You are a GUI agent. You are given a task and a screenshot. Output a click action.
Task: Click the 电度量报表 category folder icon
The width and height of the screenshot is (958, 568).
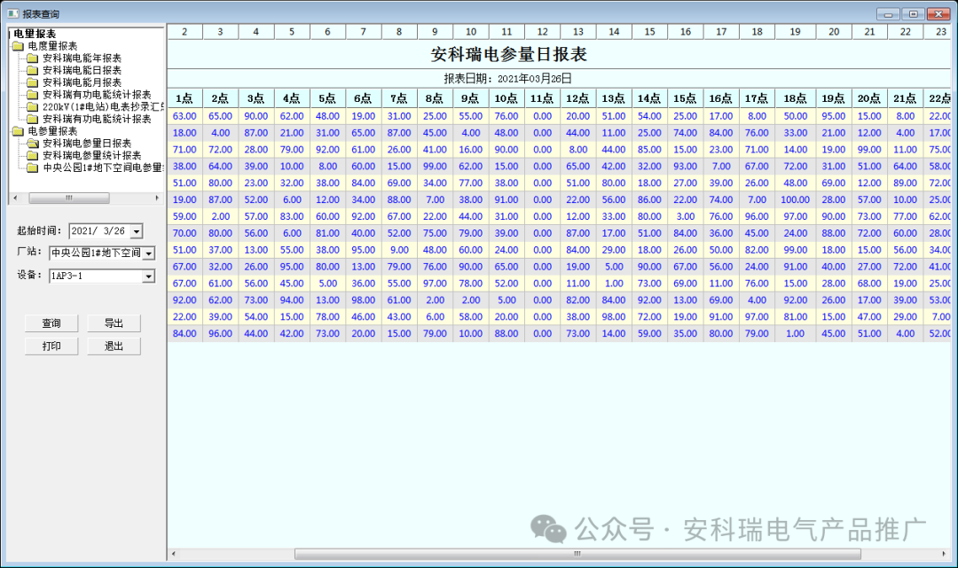[x=19, y=46]
